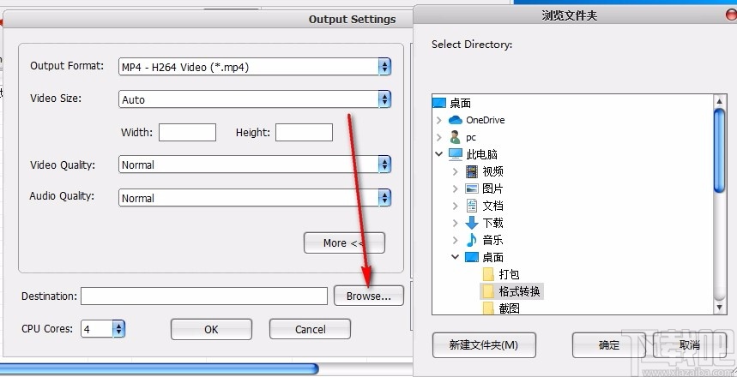Click the Height input field
The height and width of the screenshot is (377, 737).
(304, 133)
